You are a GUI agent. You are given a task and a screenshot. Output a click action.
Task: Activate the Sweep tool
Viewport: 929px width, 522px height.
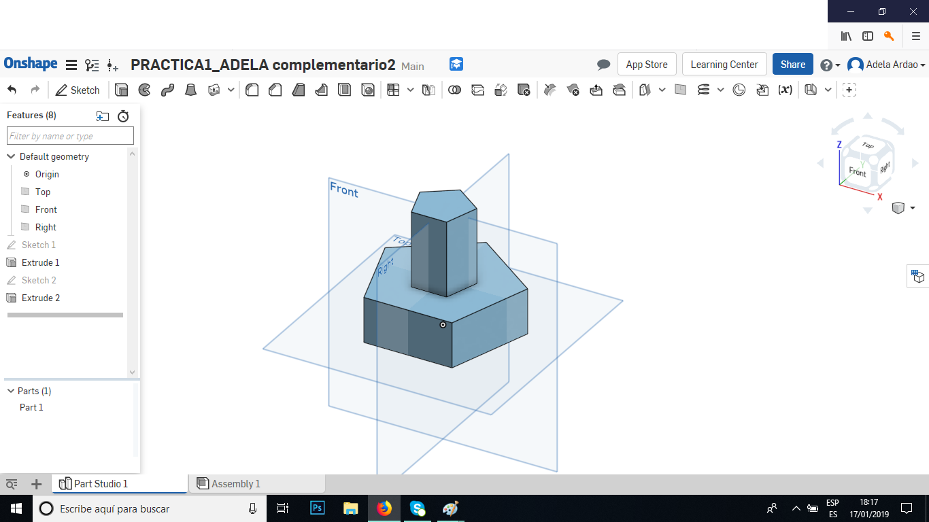coord(168,90)
